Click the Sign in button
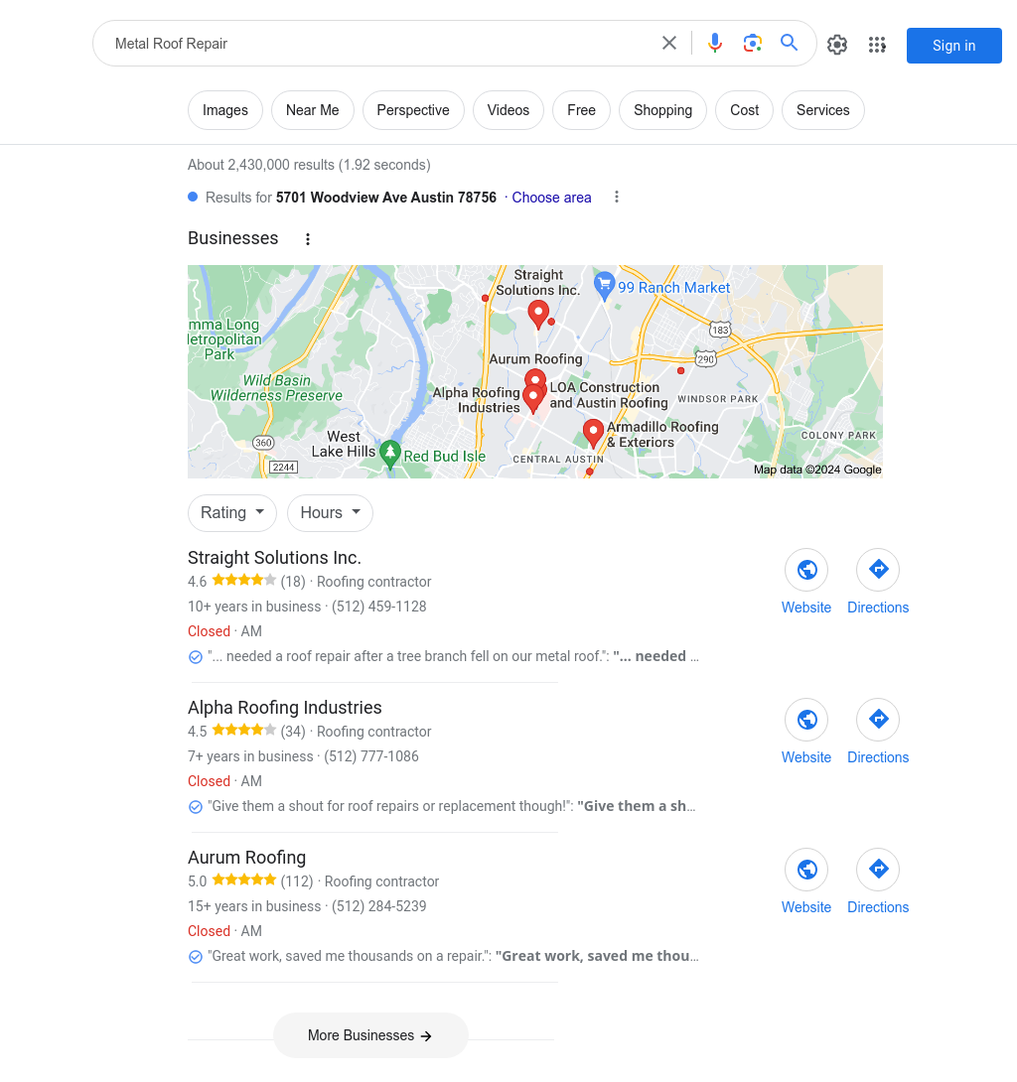Viewport: 1017px width, 1082px height. (953, 46)
